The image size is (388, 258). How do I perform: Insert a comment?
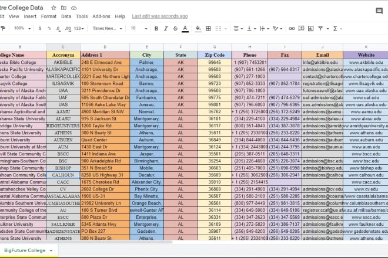(301, 29)
